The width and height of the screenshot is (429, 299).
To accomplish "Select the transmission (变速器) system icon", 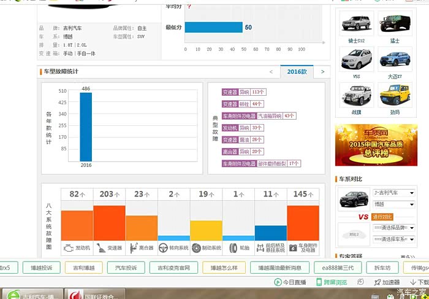I will point(101,248).
